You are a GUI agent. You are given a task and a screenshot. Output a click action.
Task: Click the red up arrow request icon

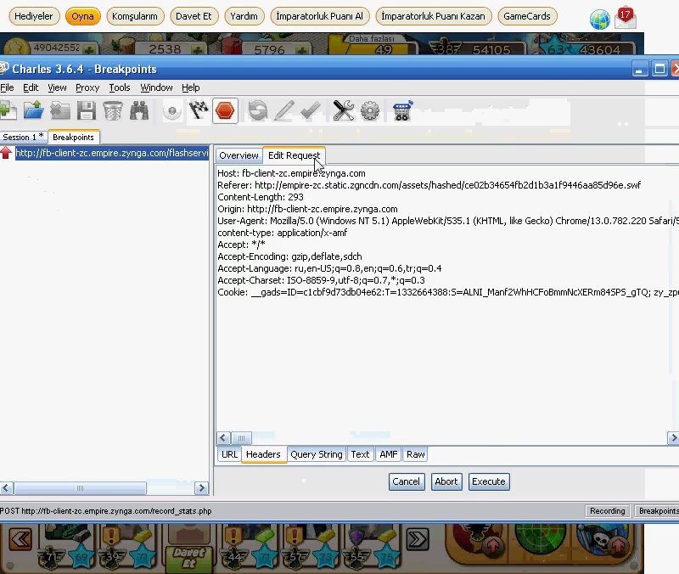[6, 153]
